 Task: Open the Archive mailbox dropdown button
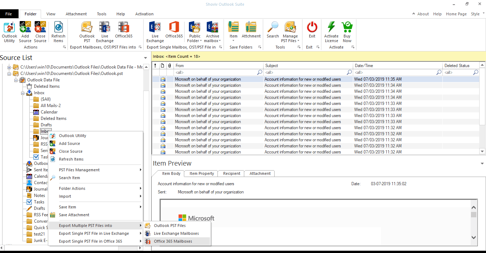(212, 32)
